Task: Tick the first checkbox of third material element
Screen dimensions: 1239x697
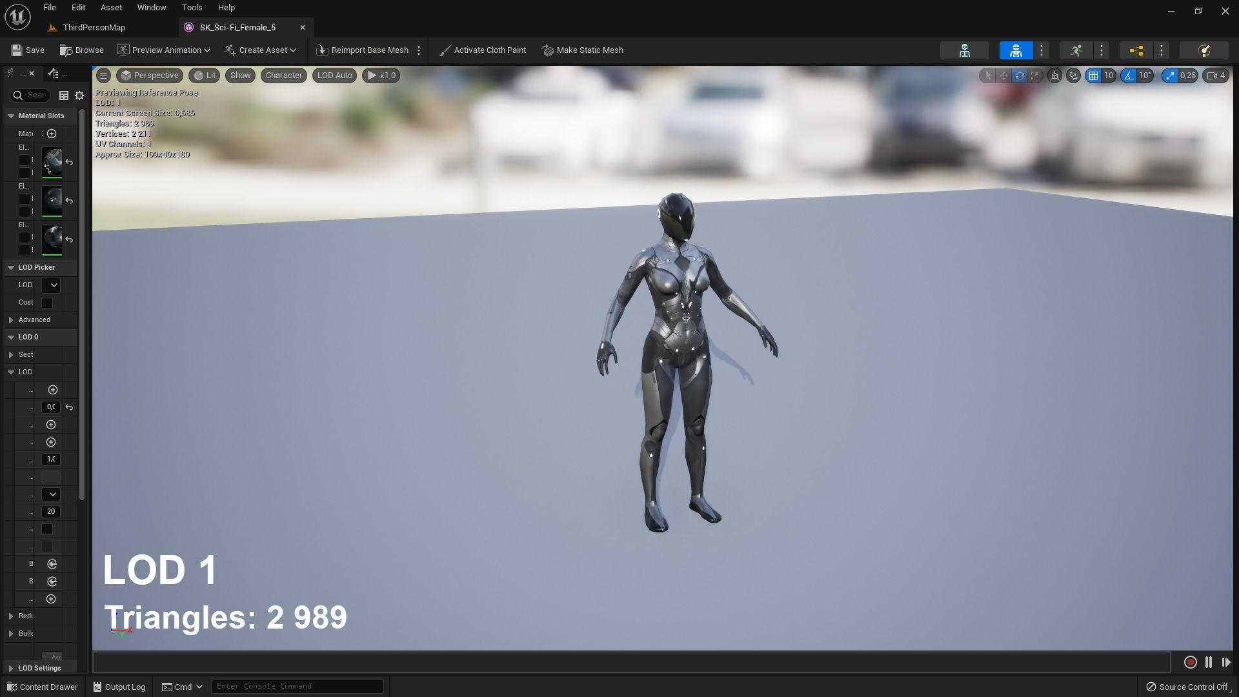Action: [x=25, y=237]
